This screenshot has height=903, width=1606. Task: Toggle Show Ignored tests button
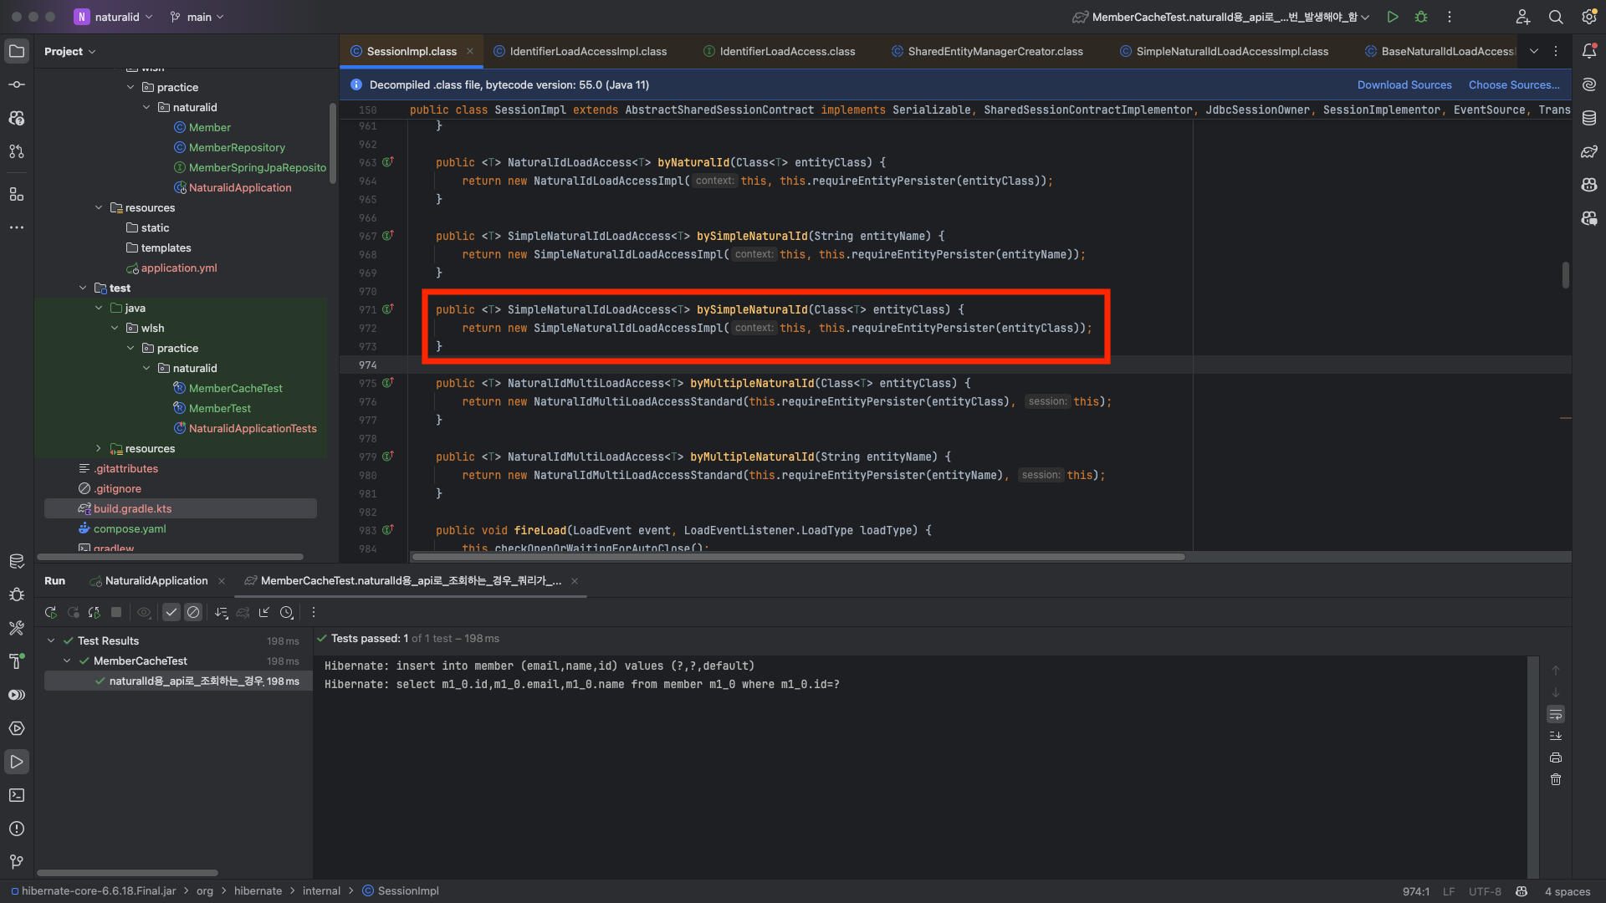tap(193, 613)
